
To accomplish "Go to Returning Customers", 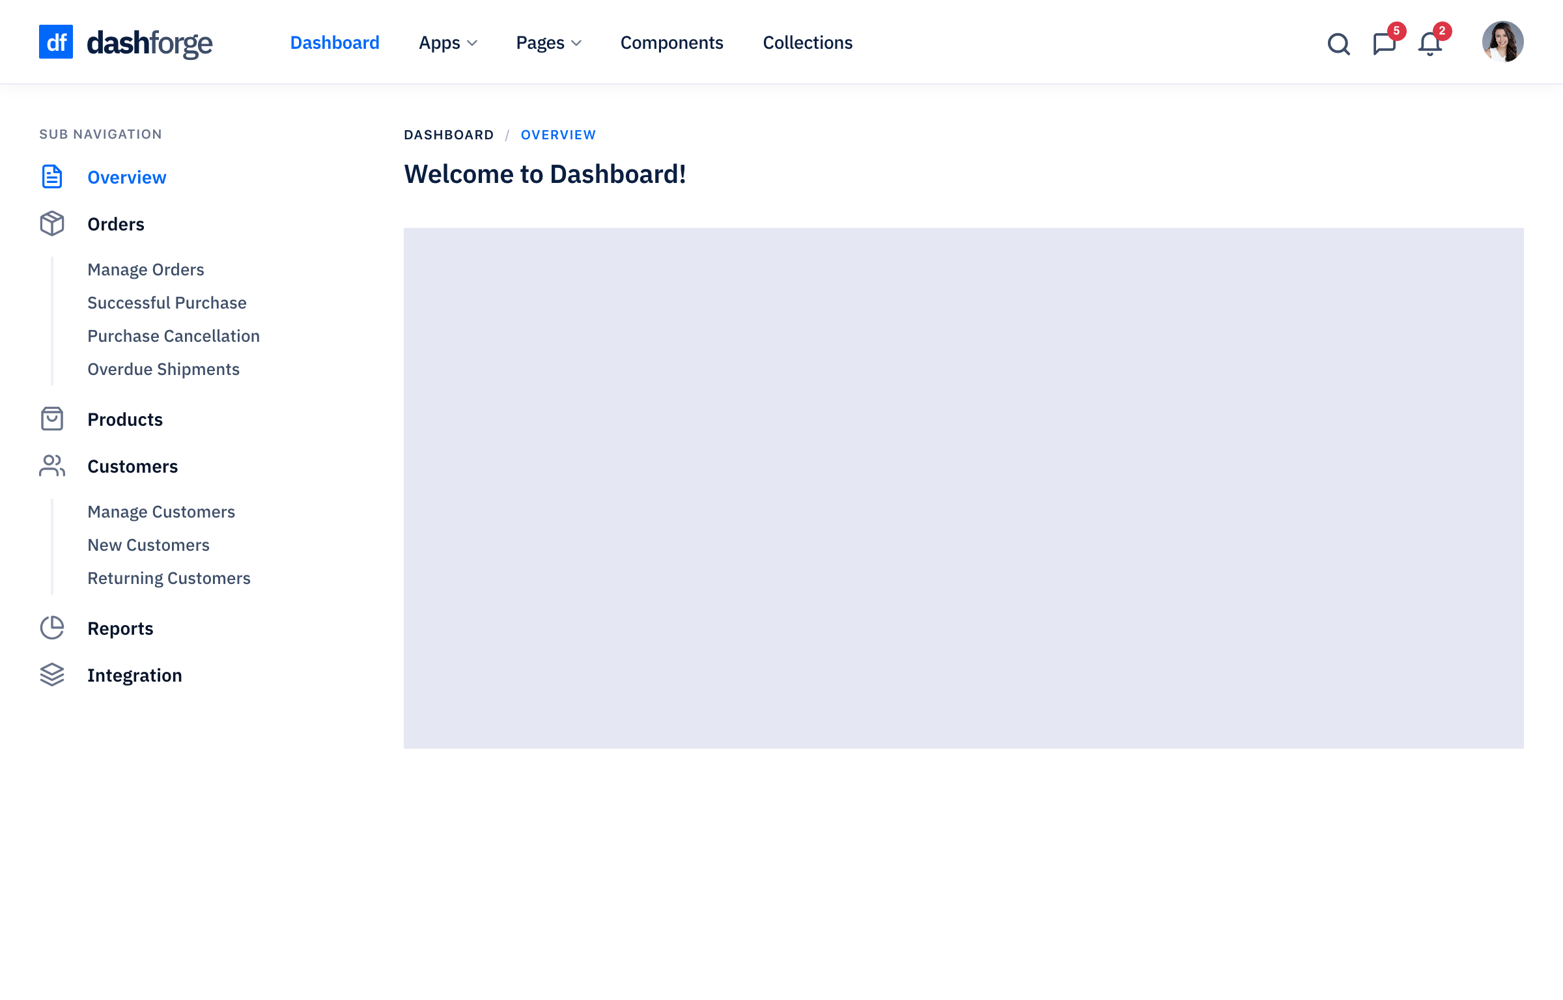I will tap(169, 578).
